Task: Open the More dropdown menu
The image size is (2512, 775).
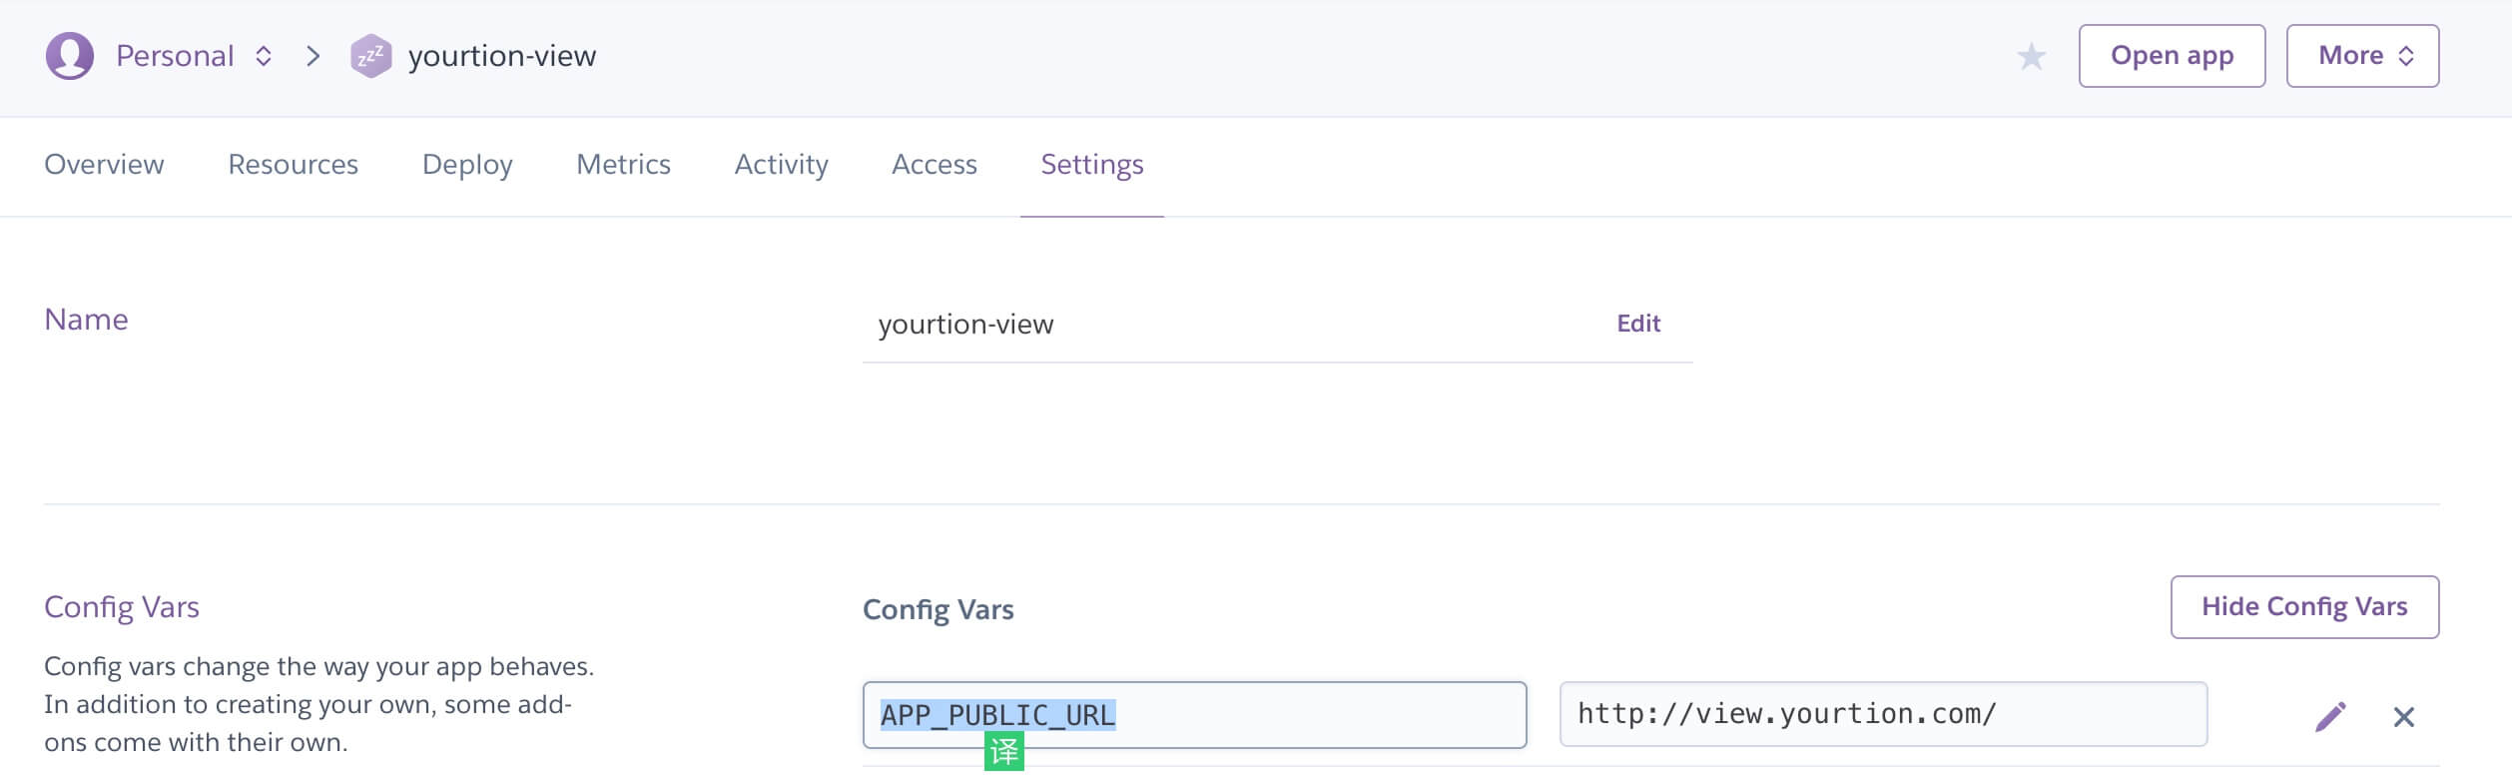Action: click(x=2362, y=56)
